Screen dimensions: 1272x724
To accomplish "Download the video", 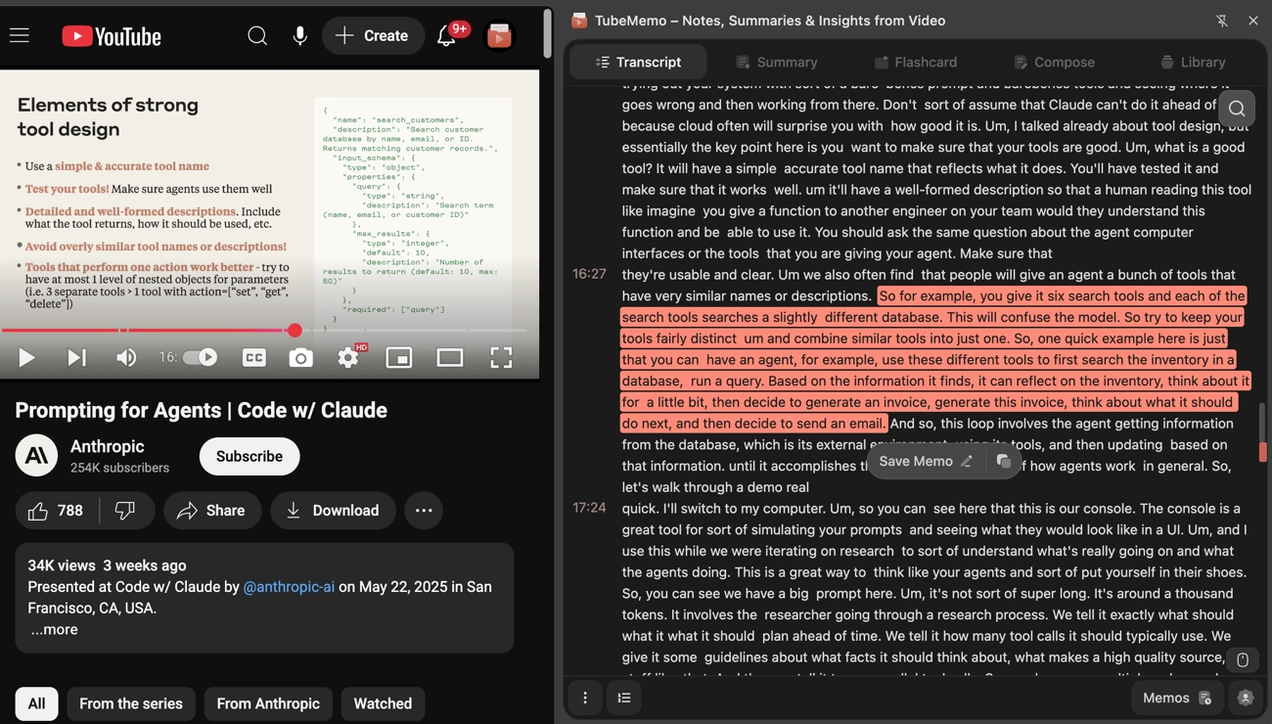I will coord(333,511).
